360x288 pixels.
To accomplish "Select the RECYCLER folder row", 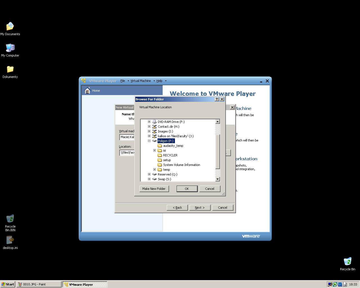I will (170, 155).
